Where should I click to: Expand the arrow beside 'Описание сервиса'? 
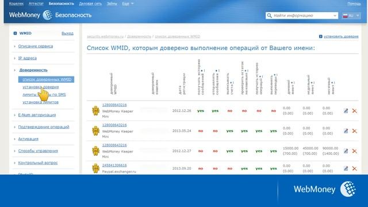(x=14, y=47)
